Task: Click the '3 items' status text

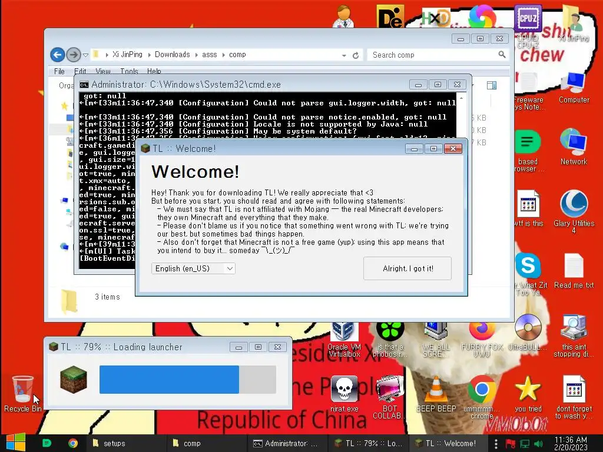Action: [x=107, y=297]
